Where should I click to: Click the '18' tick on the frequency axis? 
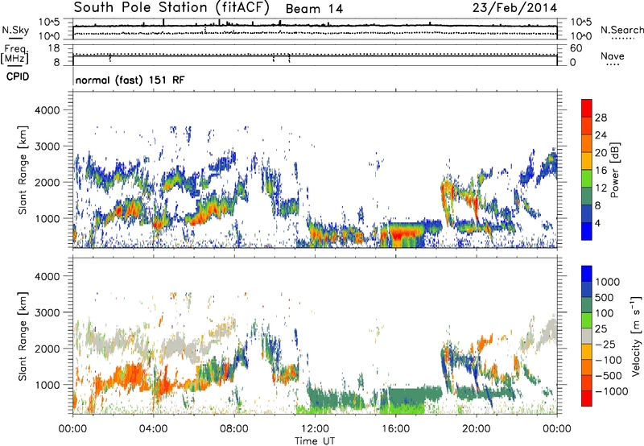click(54, 48)
